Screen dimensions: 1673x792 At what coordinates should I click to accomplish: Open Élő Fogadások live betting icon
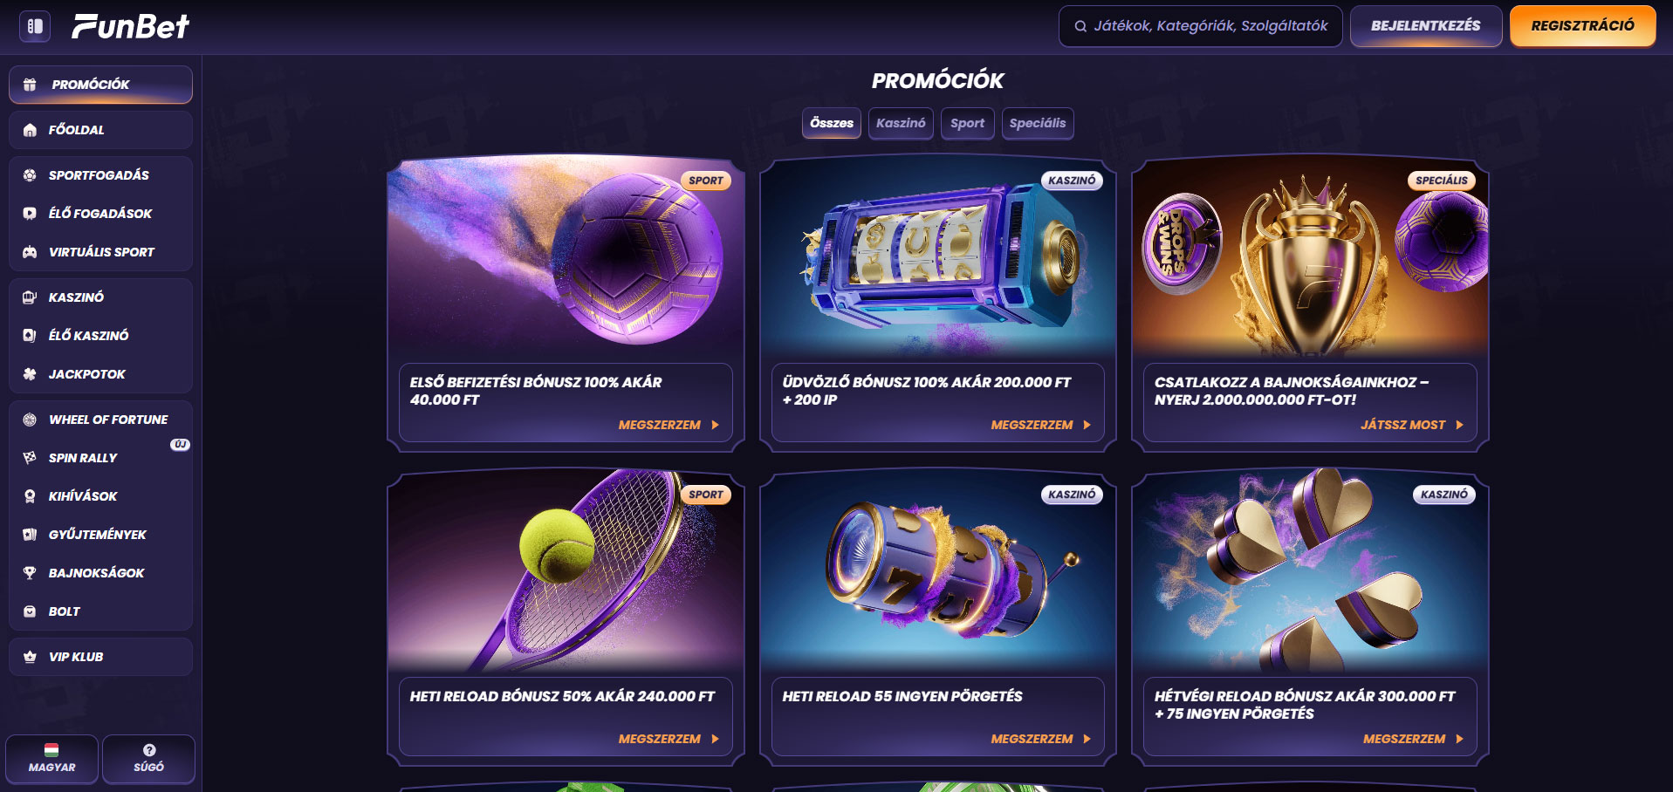pyautogui.click(x=30, y=214)
